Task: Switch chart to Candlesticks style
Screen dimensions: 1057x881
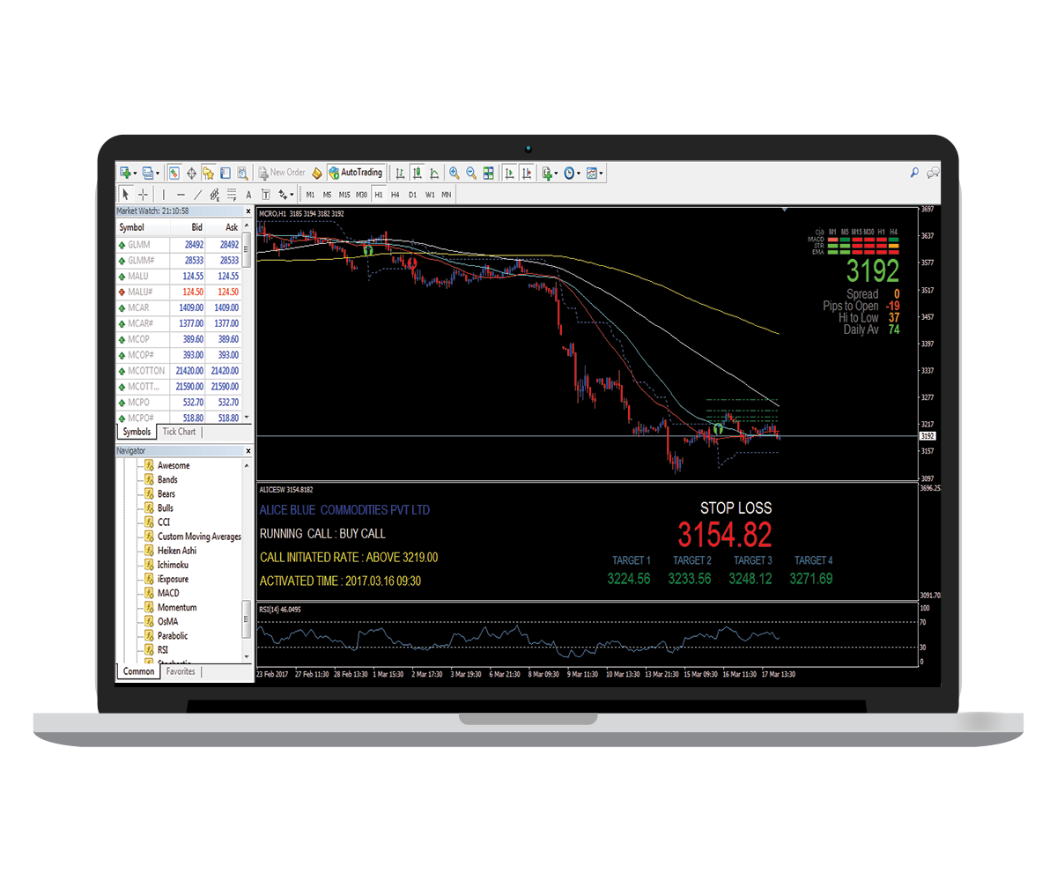Action: (417, 173)
